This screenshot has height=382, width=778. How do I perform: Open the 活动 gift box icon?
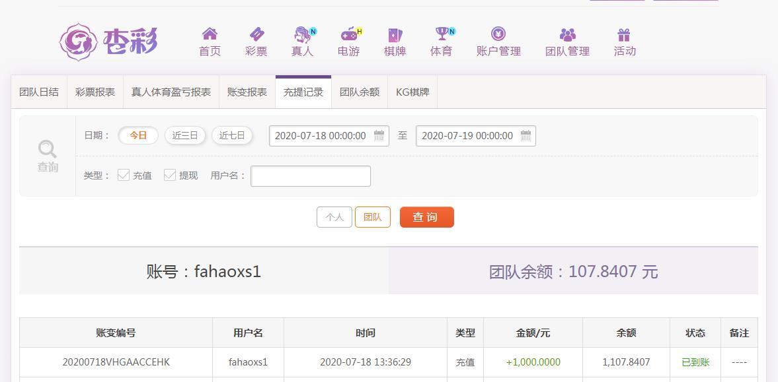(x=624, y=35)
